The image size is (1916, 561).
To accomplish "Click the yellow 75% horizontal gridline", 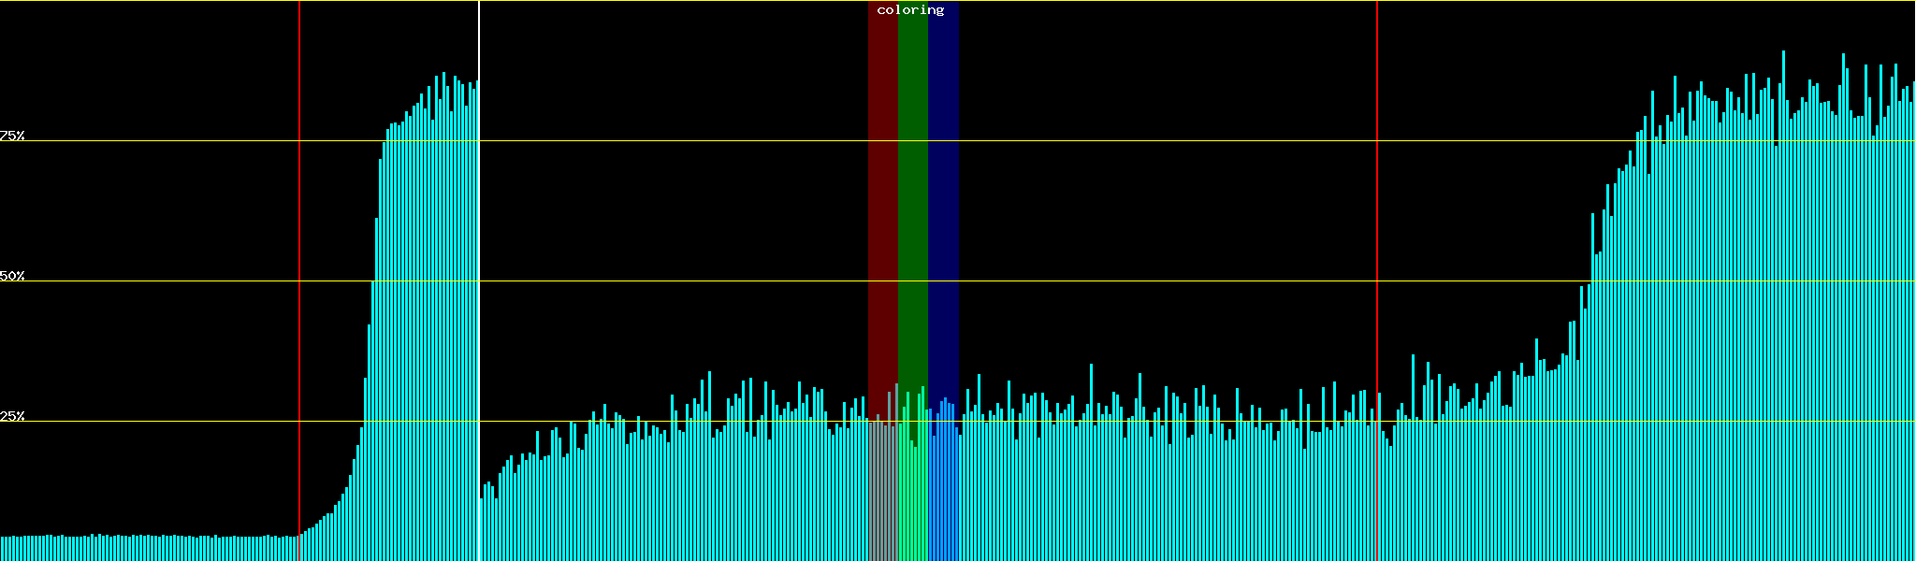I will pos(1123,141).
